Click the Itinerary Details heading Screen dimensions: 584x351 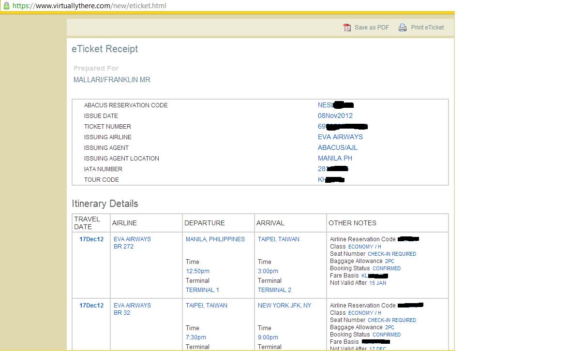click(x=105, y=204)
